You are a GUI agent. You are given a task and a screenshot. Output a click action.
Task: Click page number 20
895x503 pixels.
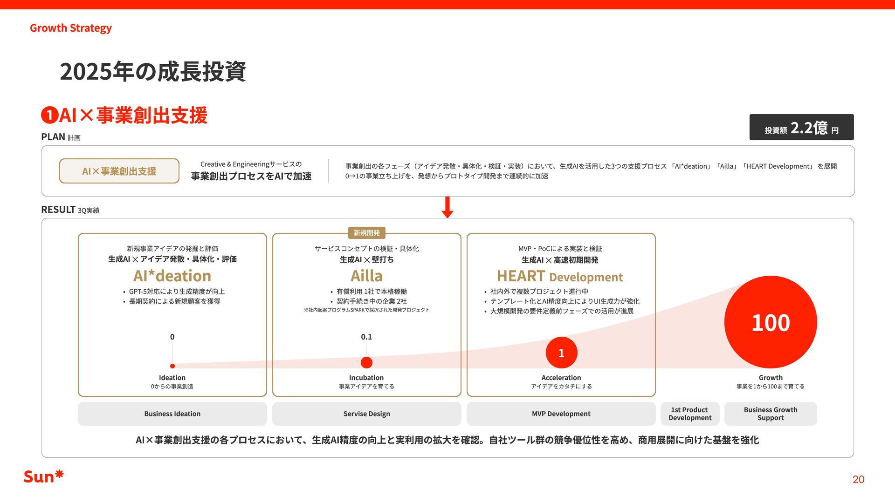(858, 479)
